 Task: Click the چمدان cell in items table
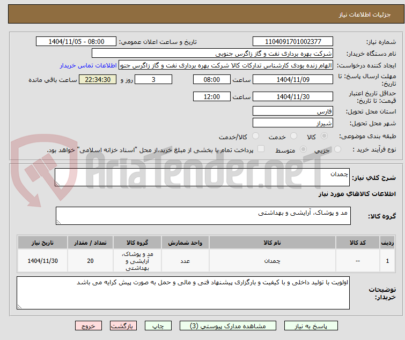pos(273,261)
